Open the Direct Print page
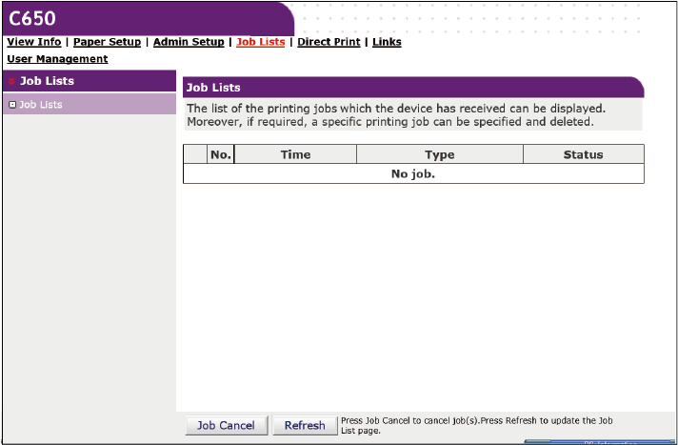 tap(329, 42)
